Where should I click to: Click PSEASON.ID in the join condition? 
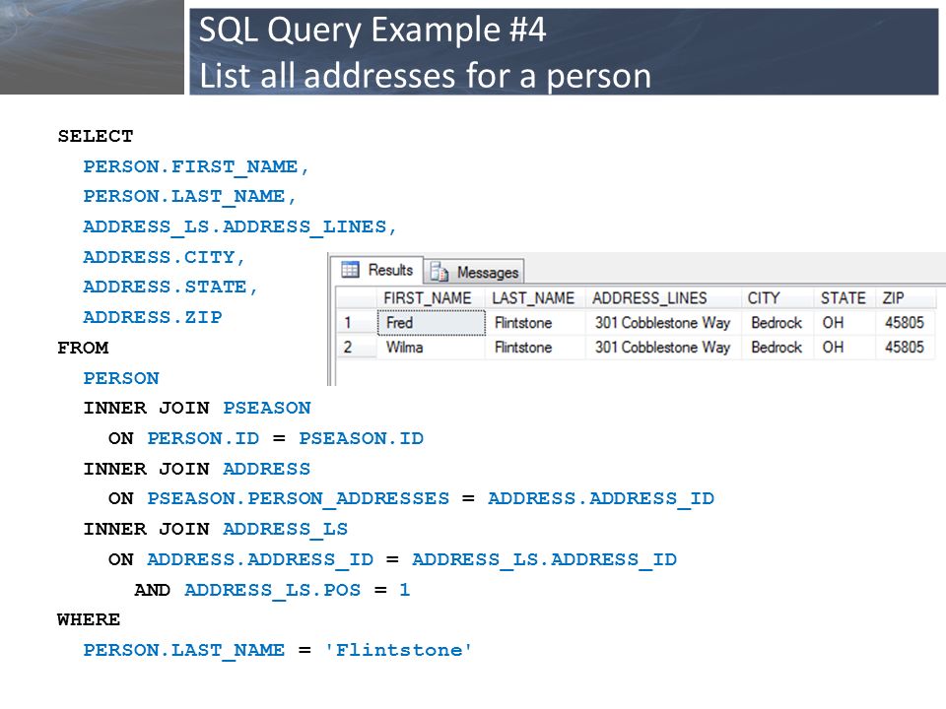point(361,438)
